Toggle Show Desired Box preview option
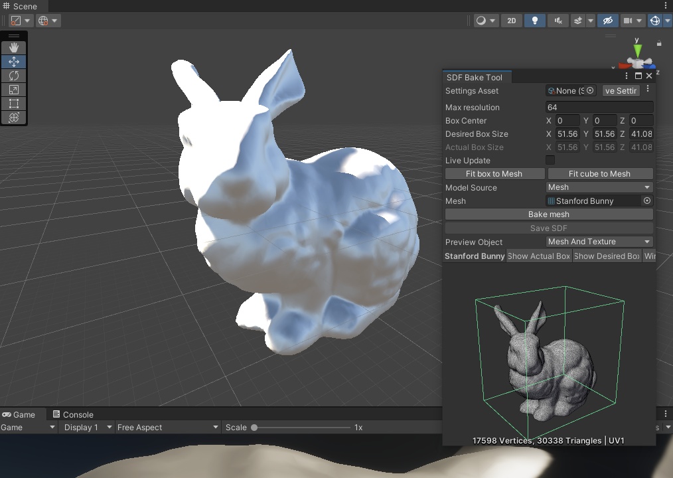Viewport: 673px width, 478px height. point(607,256)
